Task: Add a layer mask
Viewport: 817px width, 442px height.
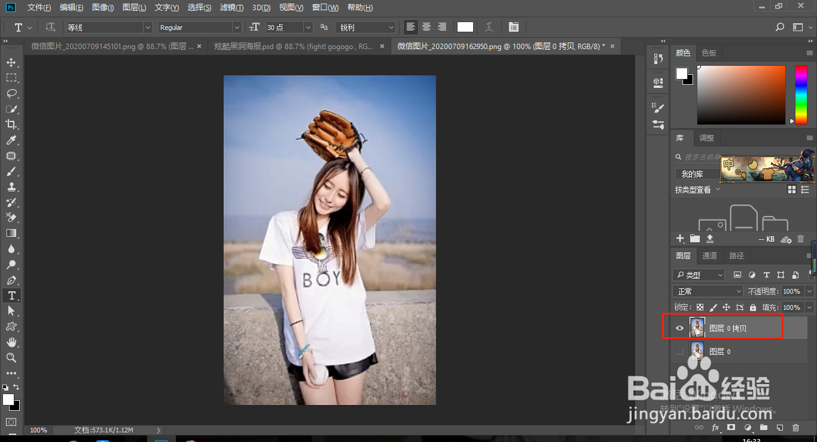Action: [731, 428]
